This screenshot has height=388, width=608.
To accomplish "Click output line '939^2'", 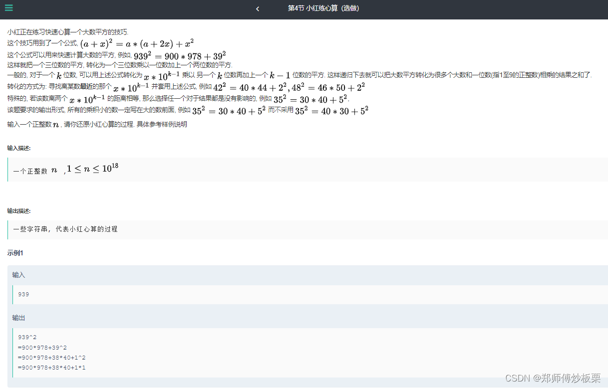I will point(27,337).
